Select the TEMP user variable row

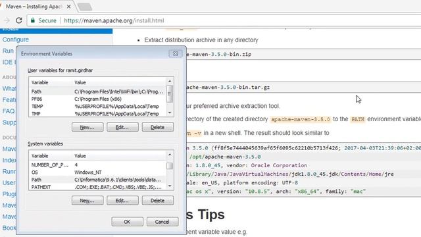(x=98, y=107)
